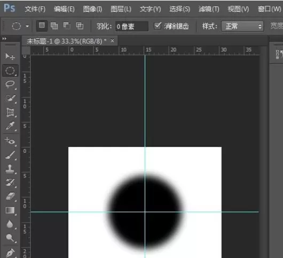Open the 图层(L) menu
The width and height of the screenshot is (283, 258).
pyautogui.click(x=121, y=9)
